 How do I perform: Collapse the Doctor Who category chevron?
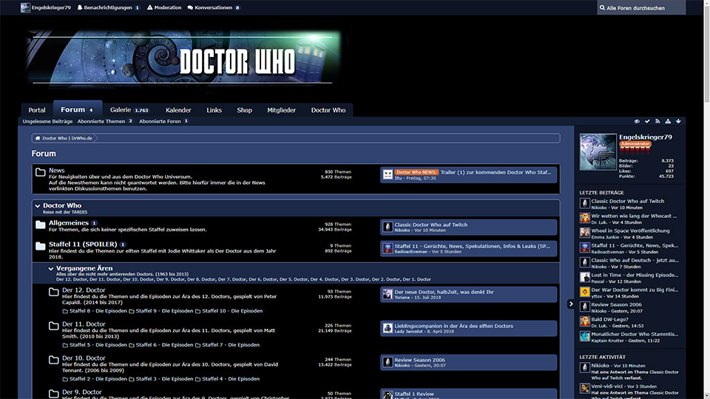click(38, 206)
